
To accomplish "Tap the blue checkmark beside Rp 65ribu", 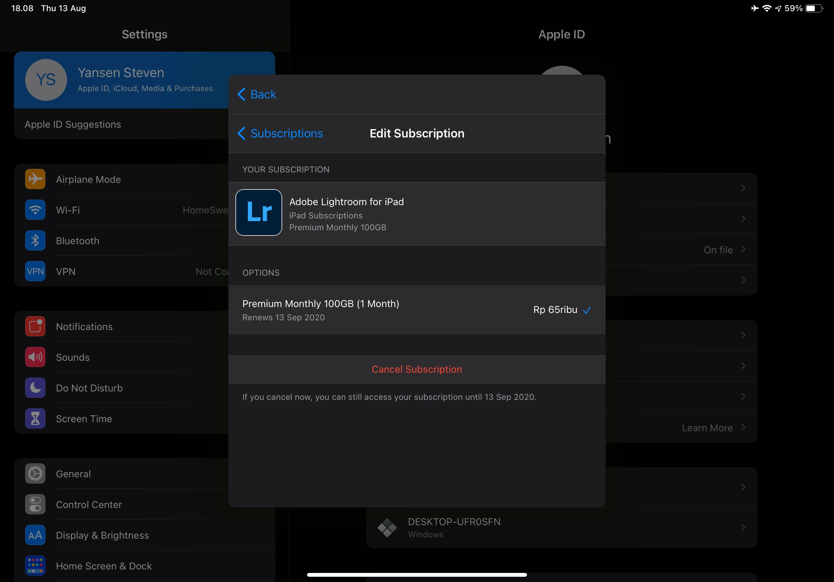I will pos(587,310).
